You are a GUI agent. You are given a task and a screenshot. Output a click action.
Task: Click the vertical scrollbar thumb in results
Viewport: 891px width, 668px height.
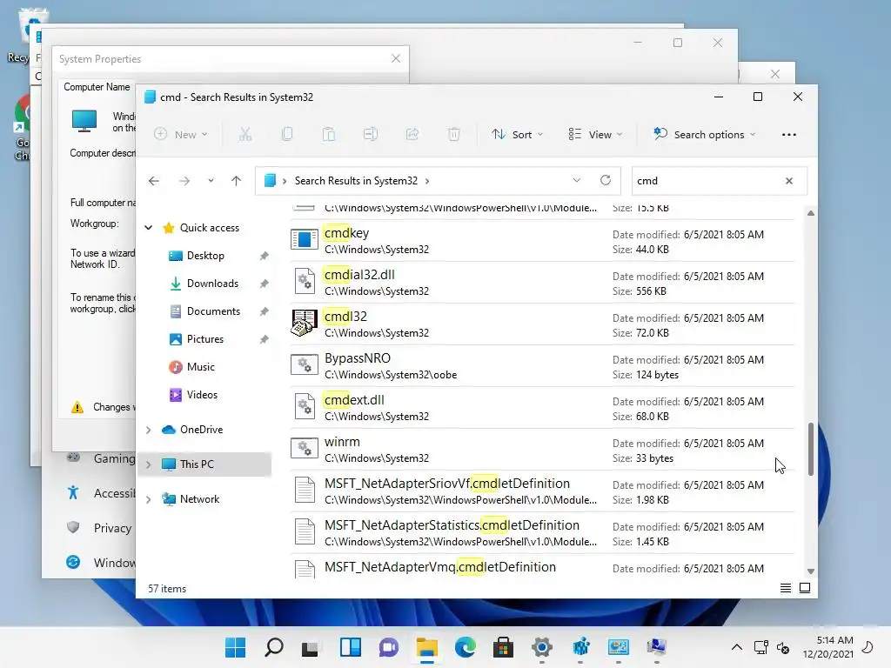pos(811,449)
